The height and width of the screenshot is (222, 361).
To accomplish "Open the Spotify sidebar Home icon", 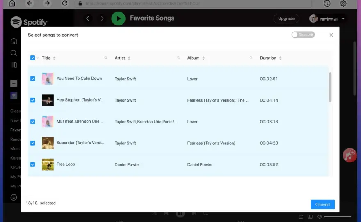I will click(14, 41).
